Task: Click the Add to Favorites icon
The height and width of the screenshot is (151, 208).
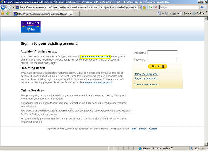Action: (8, 13)
